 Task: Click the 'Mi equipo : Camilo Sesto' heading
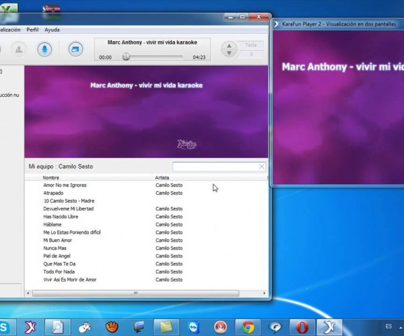click(61, 167)
